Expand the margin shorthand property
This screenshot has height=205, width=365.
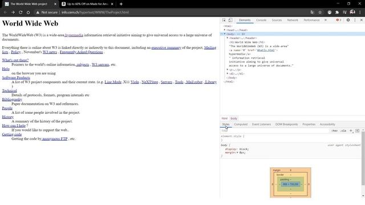click(237, 153)
